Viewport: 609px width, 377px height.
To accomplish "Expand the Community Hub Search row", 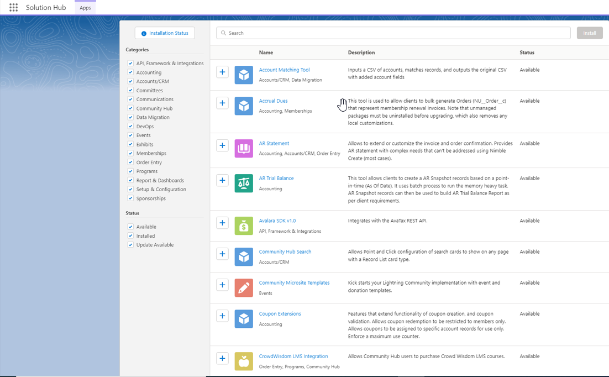I will 222,254.
